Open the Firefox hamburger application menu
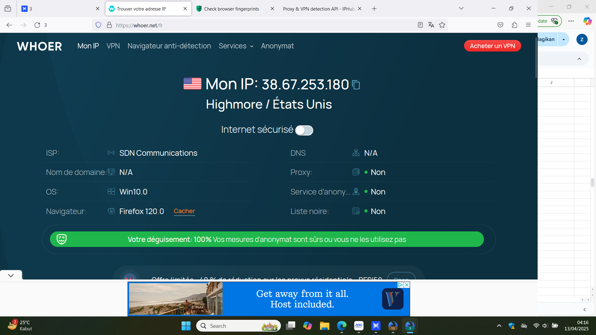Screen dimensions: 596x335 coord(528,25)
